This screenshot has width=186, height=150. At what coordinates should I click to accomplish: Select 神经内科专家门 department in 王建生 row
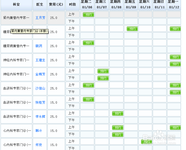(x=16, y=60)
